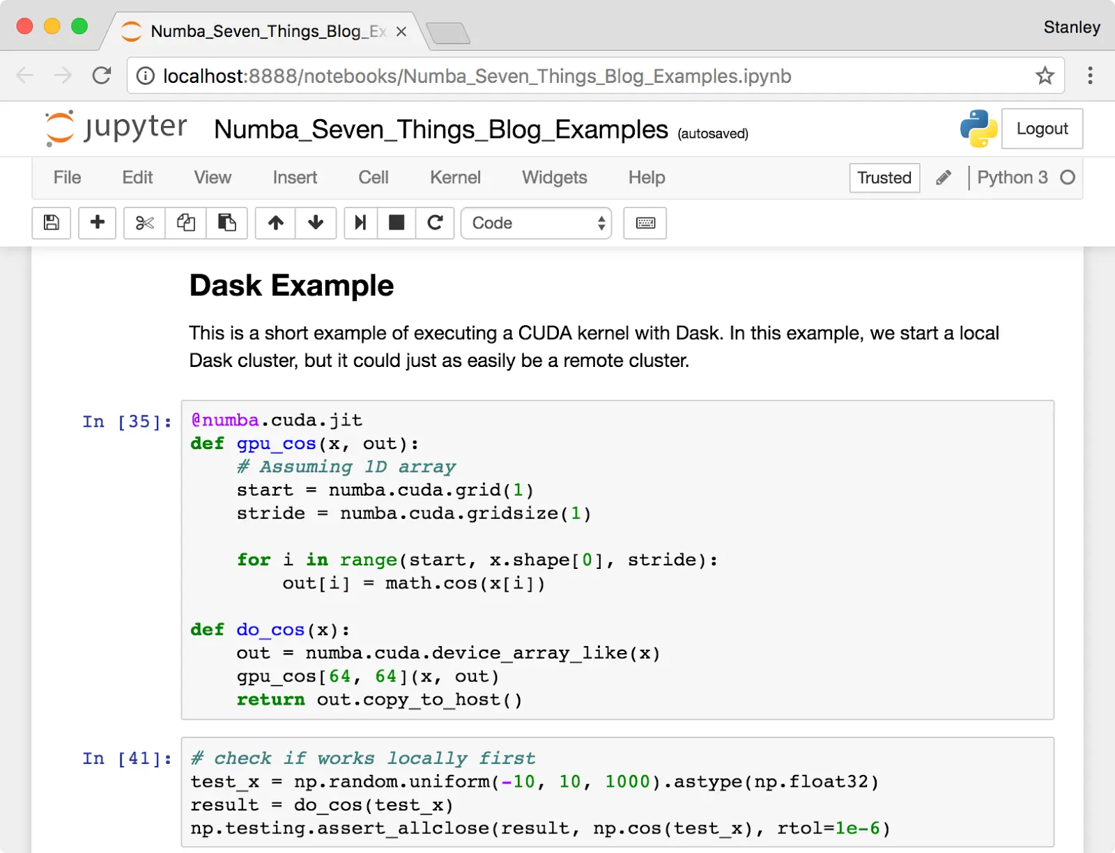
Task: Toggle the bookmark star in the address bar
Action: (1045, 76)
